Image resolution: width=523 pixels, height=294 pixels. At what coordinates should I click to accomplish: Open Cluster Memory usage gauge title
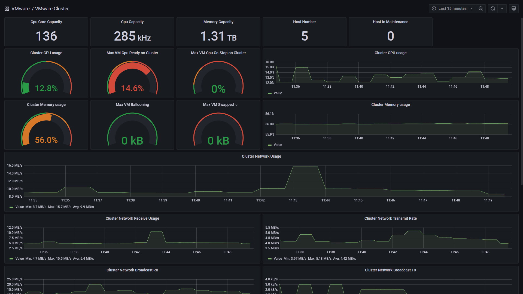coord(46,105)
